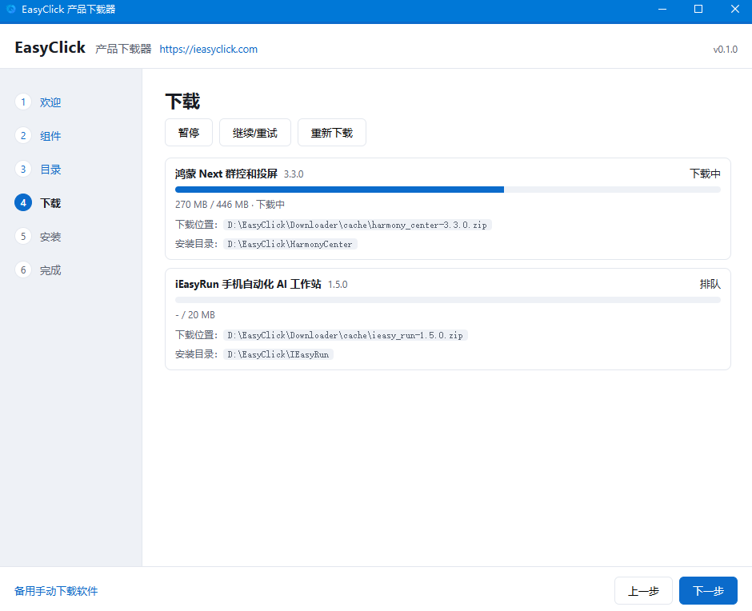Click the v0.1.0 version label

coord(725,49)
